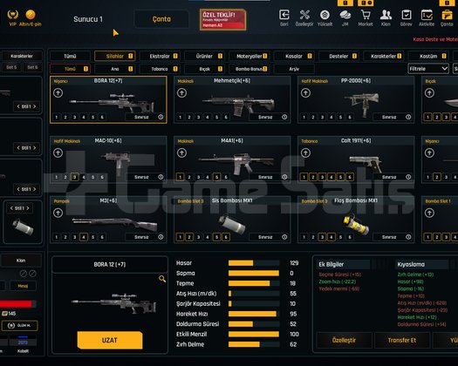The height and width of the screenshot is (366, 458).
Task: Open the Görev checklist icon
Action: (x=407, y=15)
